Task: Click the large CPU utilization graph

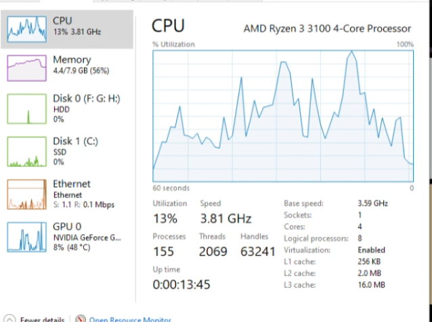Action: [282, 115]
